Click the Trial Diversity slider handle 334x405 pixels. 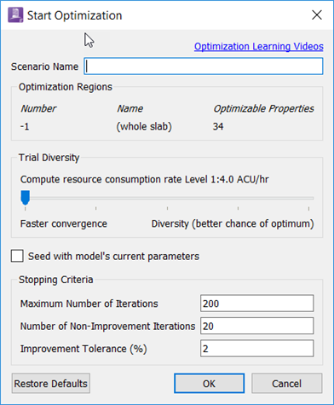coord(26,198)
